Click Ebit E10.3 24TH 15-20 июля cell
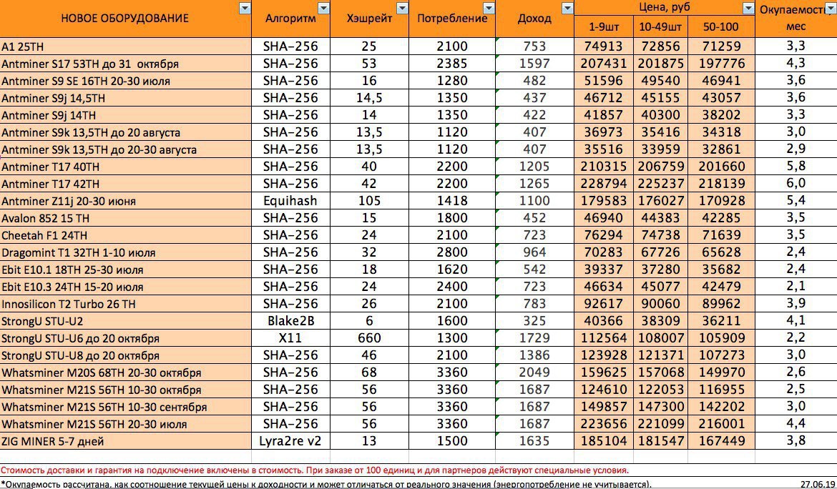The width and height of the screenshot is (837, 489). pos(125,287)
